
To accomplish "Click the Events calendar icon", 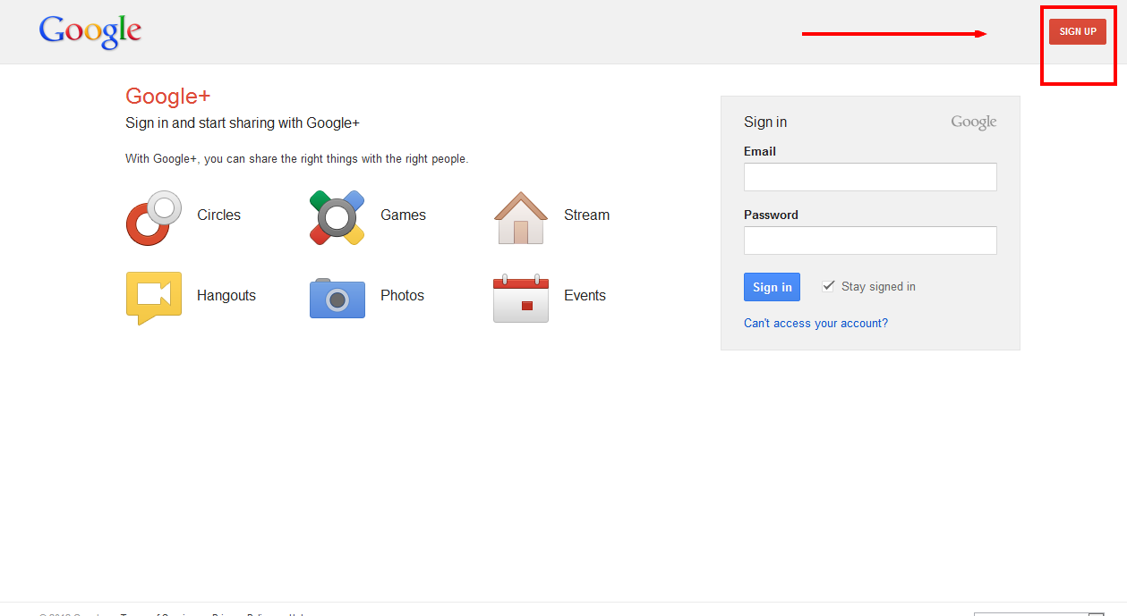I will (x=521, y=298).
